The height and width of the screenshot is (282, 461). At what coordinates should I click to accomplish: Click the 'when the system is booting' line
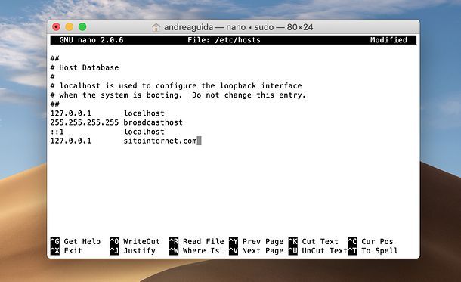pyautogui.click(x=178, y=95)
